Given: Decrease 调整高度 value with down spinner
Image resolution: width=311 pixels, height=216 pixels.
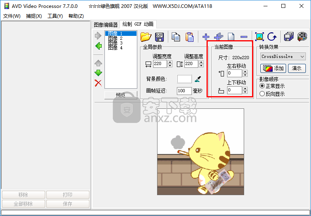Looking at the screenshot, I should click(201, 65).
